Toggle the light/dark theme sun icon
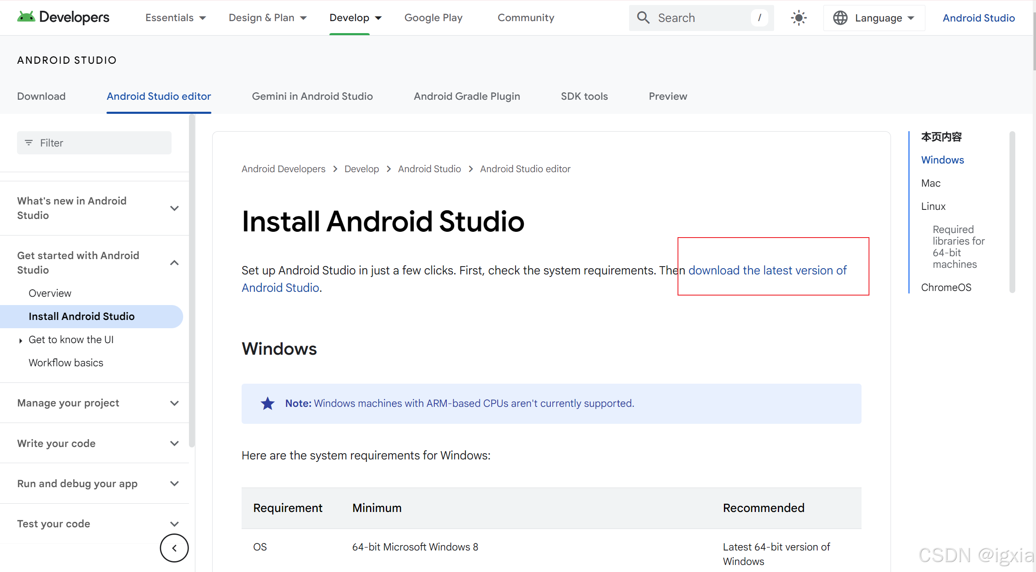Screen dimensions: 1036x572 pos(799,18)
